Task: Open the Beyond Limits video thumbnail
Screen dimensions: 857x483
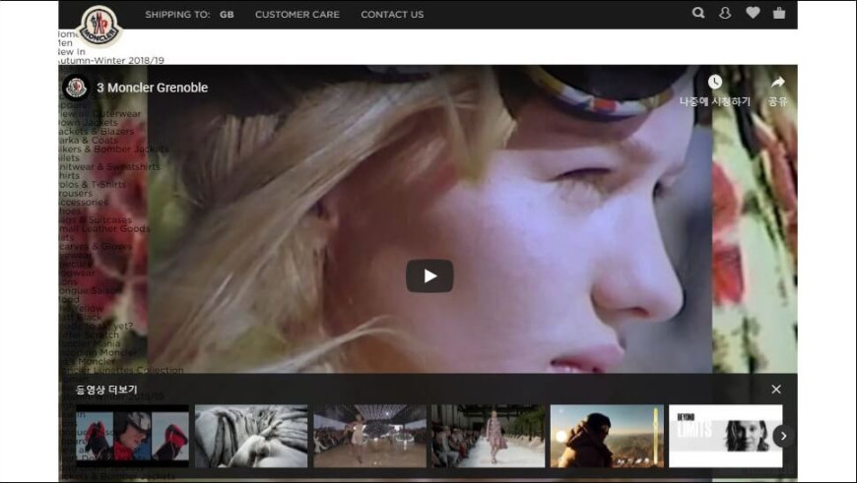Action: pos(726,436)
